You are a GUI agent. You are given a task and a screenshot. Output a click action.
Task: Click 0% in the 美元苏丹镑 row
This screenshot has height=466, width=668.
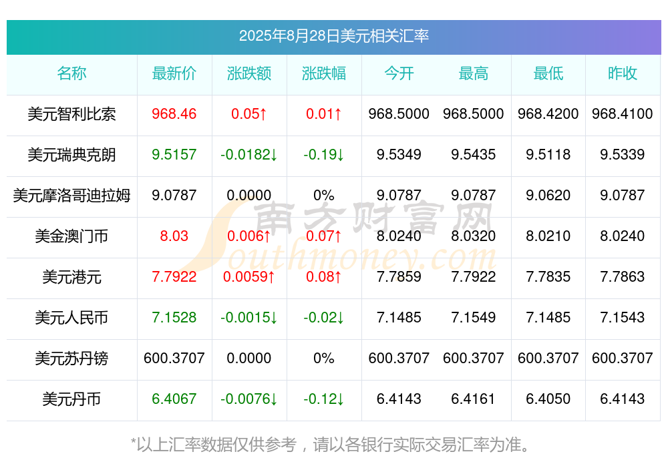[324, 359]
